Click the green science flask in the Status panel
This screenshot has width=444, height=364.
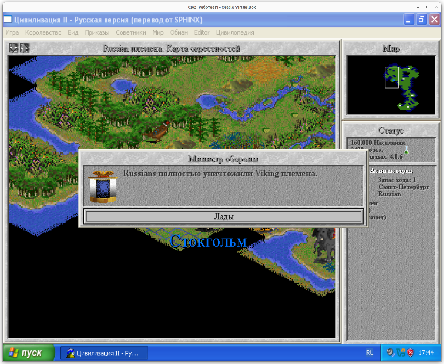406,150
